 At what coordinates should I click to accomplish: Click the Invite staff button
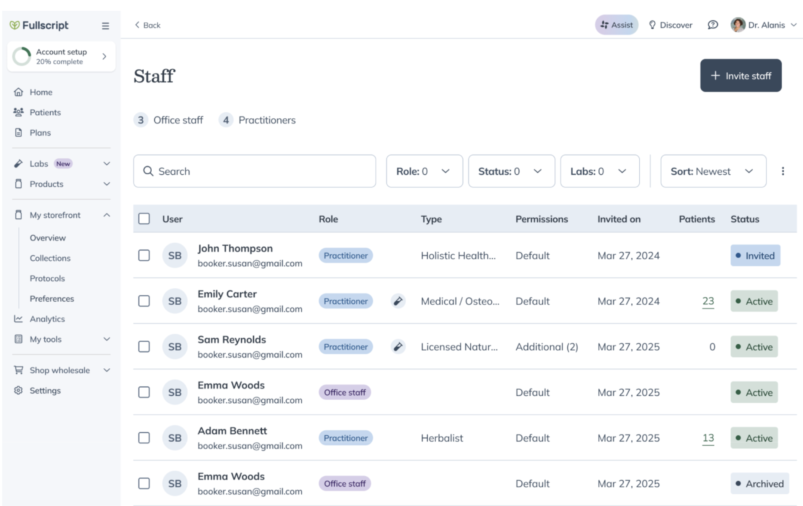click(x=740, y=76)
